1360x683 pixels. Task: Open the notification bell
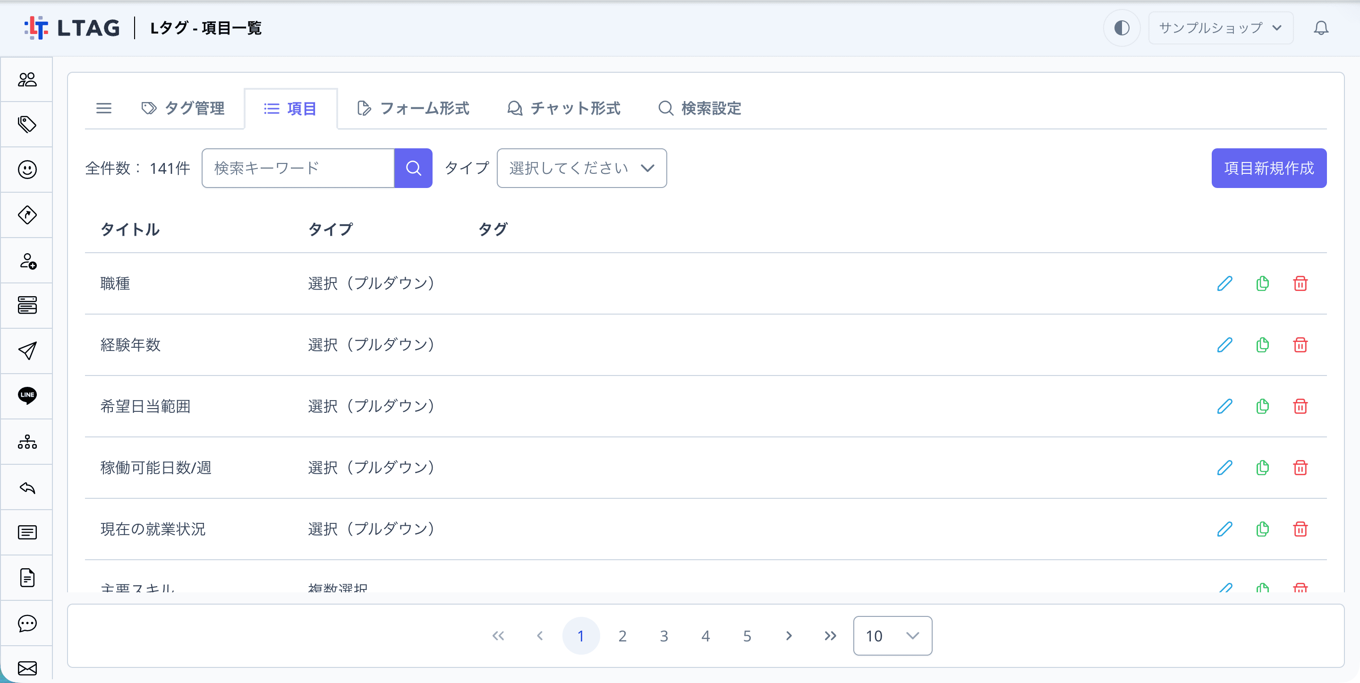coord(1320,28)
